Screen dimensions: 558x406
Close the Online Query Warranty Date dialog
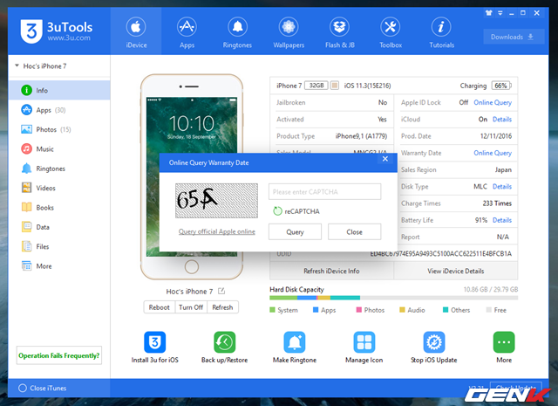pos(385,159)
